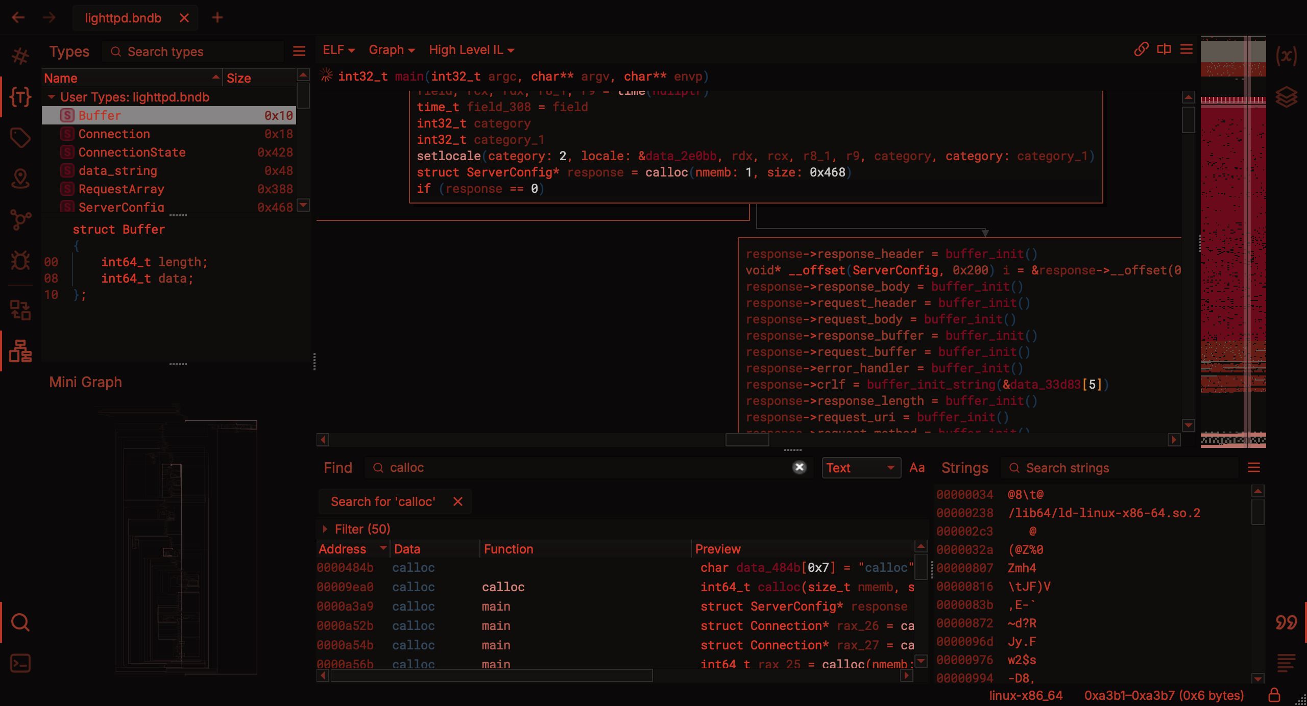Open the High Level IL dropdown
This screenshot has width=1307, height=706.
[471, 50]
